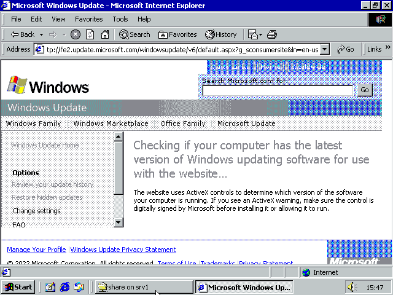The height and width of the screenshot is (295, 393).
Task: Click the Windows Update banner title
Action: (47, 108)
